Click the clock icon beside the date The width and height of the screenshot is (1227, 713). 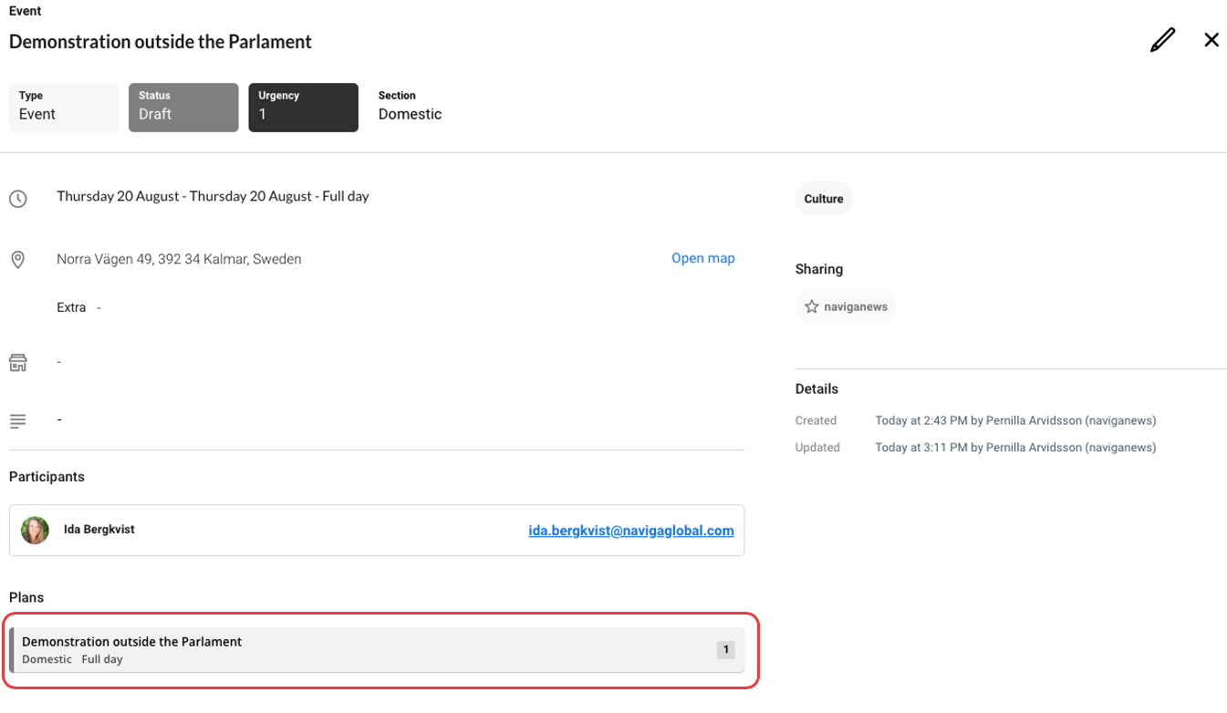click(18, 198)
